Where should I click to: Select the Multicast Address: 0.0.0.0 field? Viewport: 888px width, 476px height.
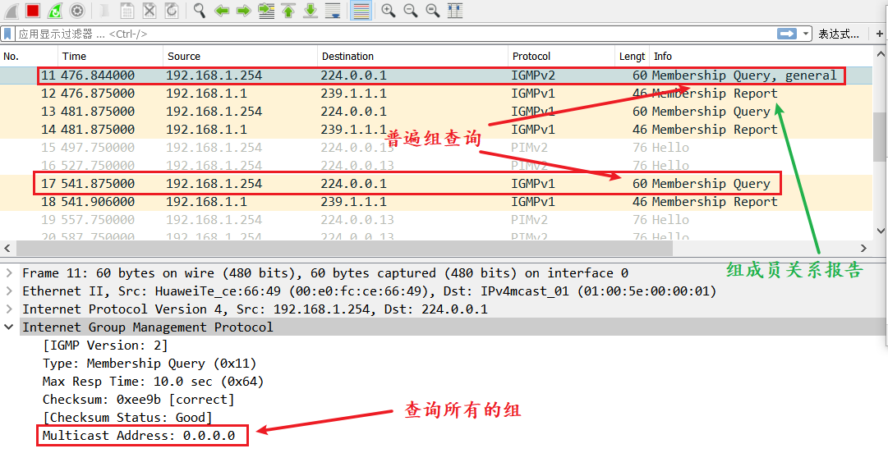point(138,436)
